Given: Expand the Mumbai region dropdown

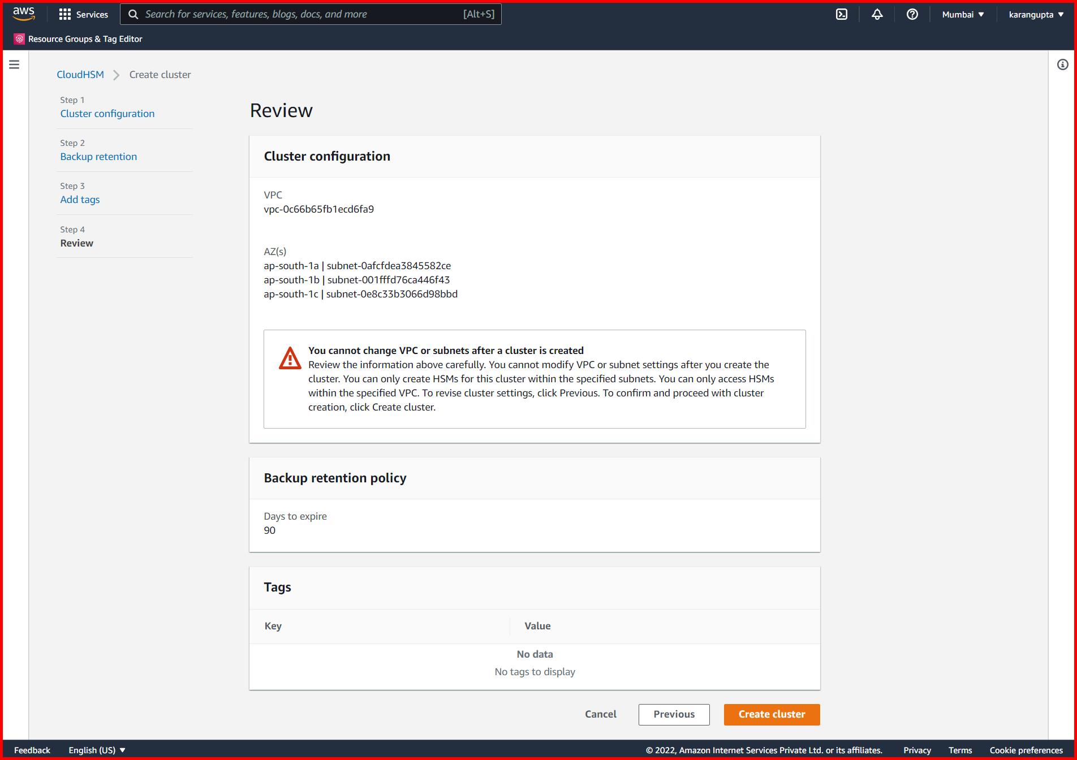Looking at the screenshot, I should 963,14.
